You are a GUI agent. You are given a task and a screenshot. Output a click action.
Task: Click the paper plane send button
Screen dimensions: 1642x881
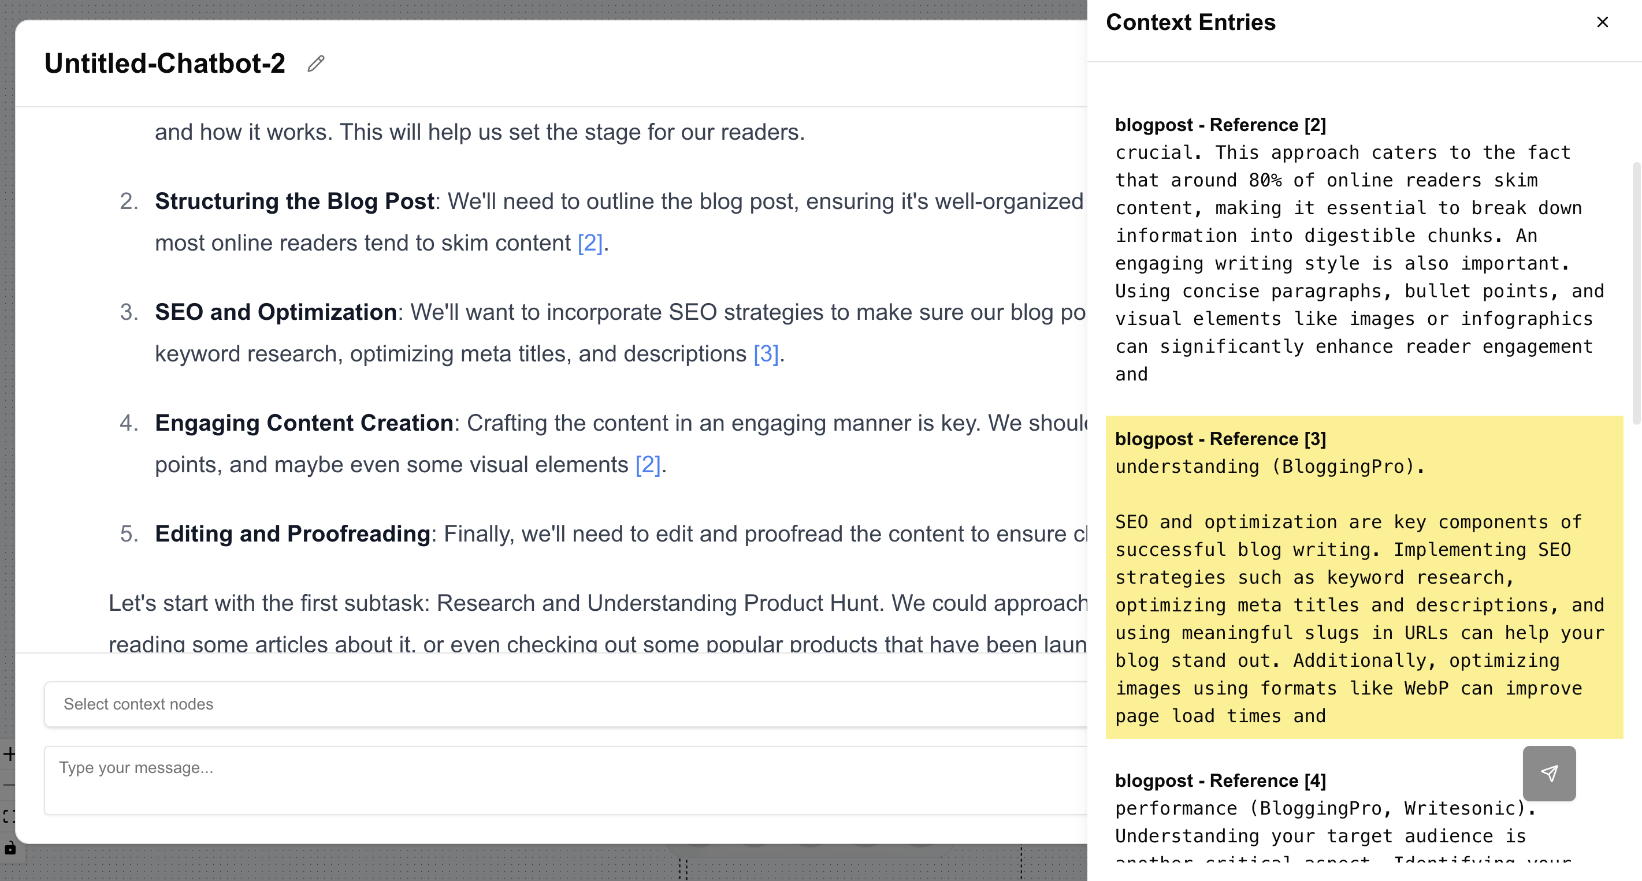tap(1548, 772)
